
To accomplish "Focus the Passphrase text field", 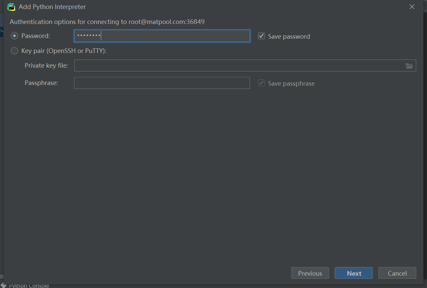I will point(162,83).
